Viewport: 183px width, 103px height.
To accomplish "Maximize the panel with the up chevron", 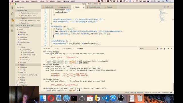I will pos(168,49).
